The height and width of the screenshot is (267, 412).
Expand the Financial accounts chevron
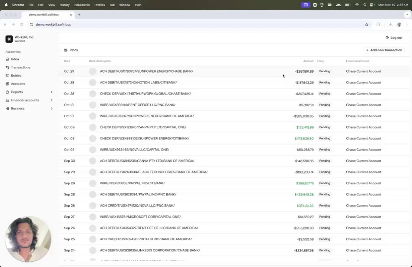pyautogui.click(x=52, y=100)
